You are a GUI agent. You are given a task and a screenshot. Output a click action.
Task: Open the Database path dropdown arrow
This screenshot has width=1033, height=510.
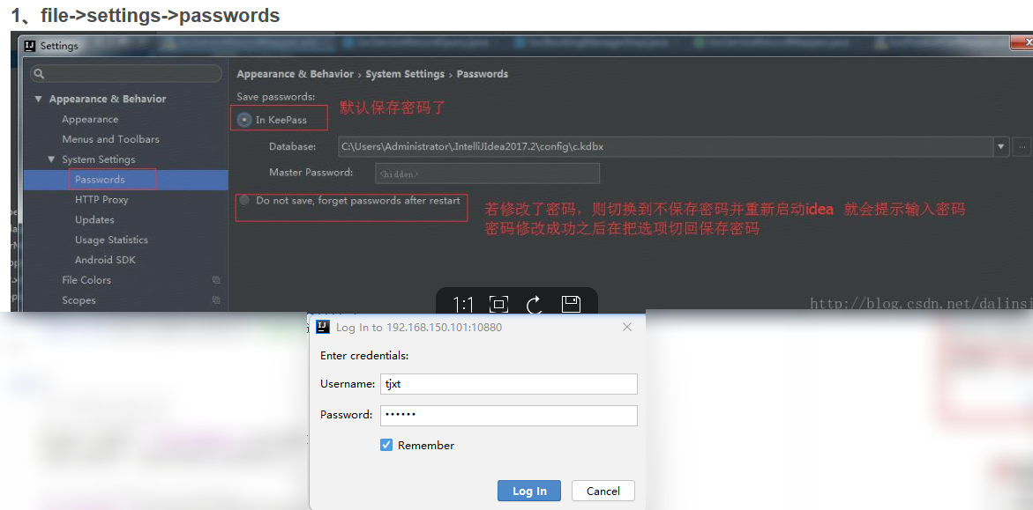[x=1002, y=146]
